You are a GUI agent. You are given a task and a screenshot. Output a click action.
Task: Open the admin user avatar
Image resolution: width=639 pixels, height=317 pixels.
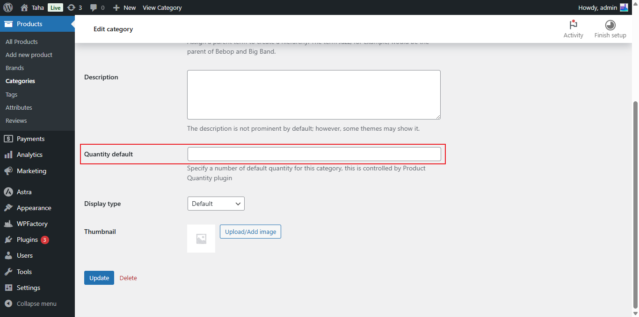(x=624, y=7)
